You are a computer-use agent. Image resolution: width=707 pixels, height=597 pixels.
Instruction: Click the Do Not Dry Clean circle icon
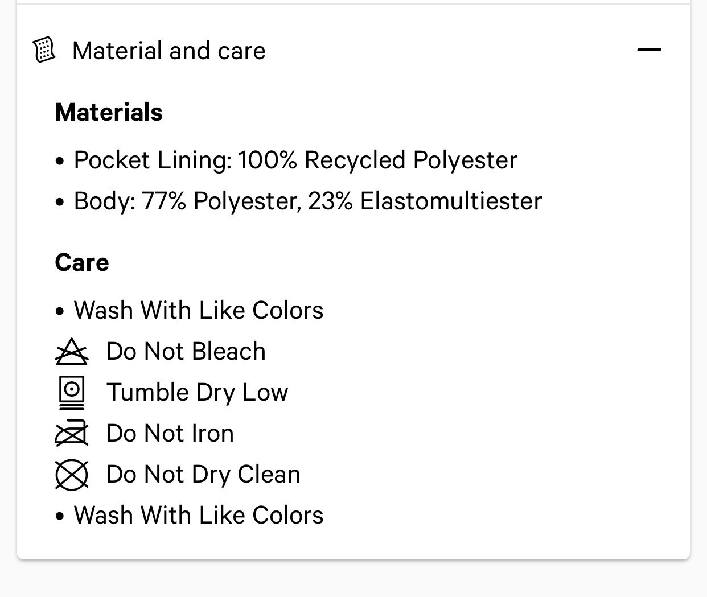(x=72, y=474)
